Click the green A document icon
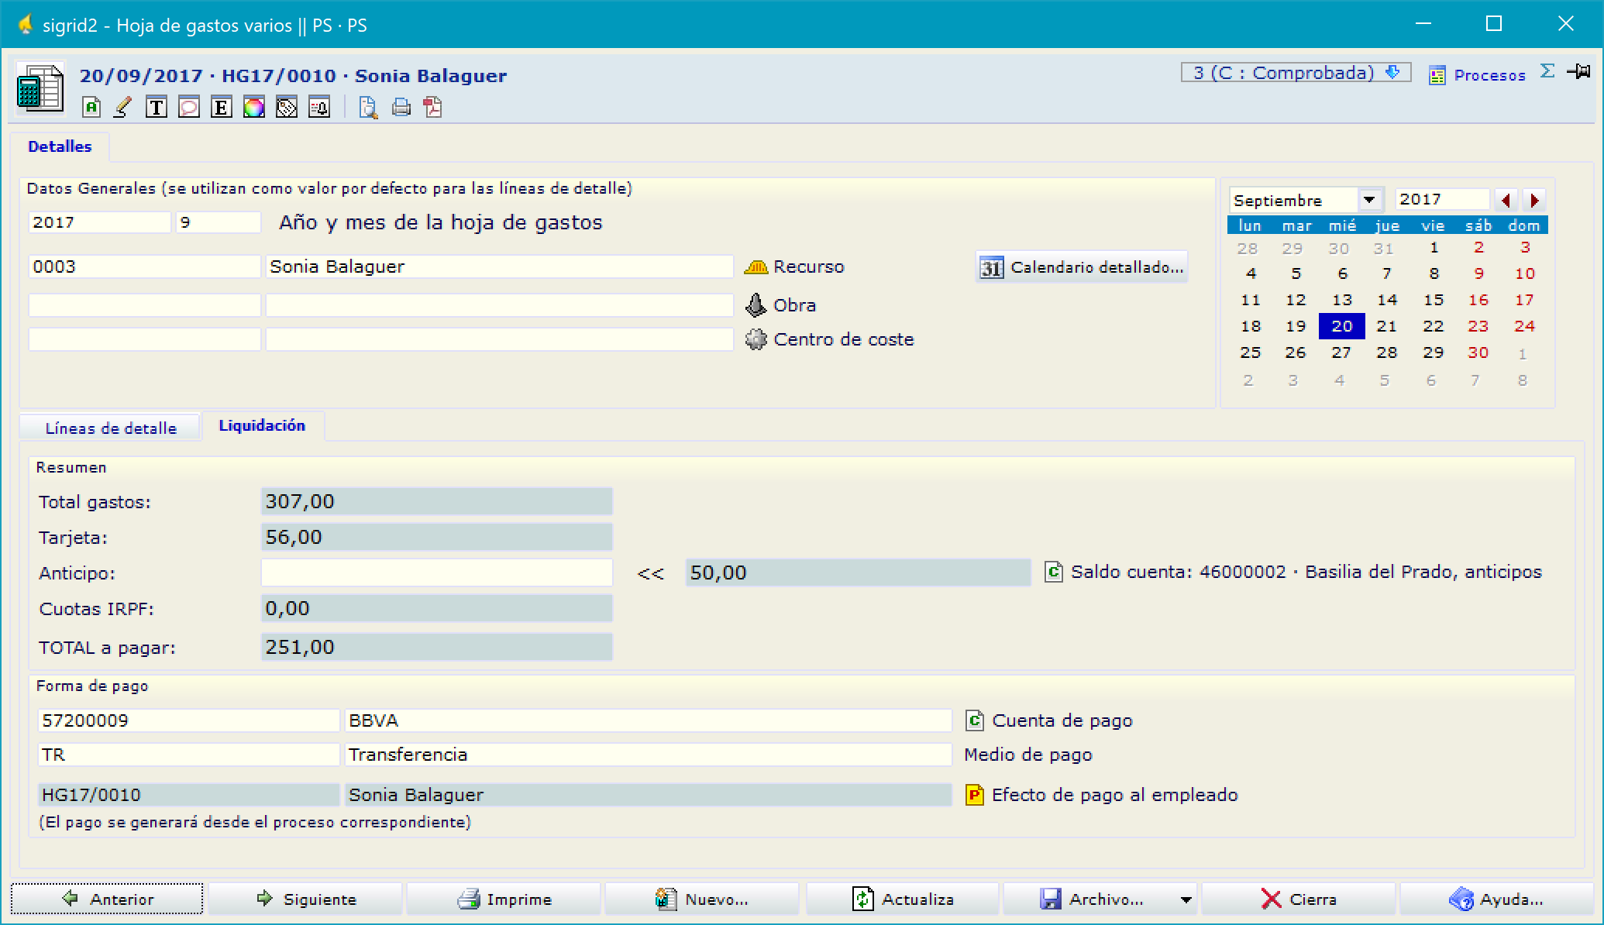1604x925 pixels. point(91,107)
